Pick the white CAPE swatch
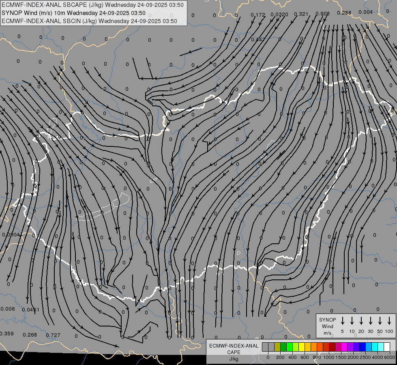 (387, 347)
